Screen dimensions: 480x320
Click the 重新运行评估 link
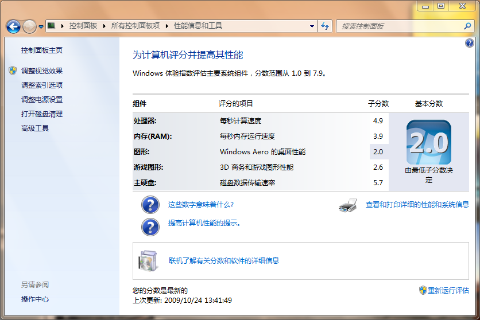448,290
